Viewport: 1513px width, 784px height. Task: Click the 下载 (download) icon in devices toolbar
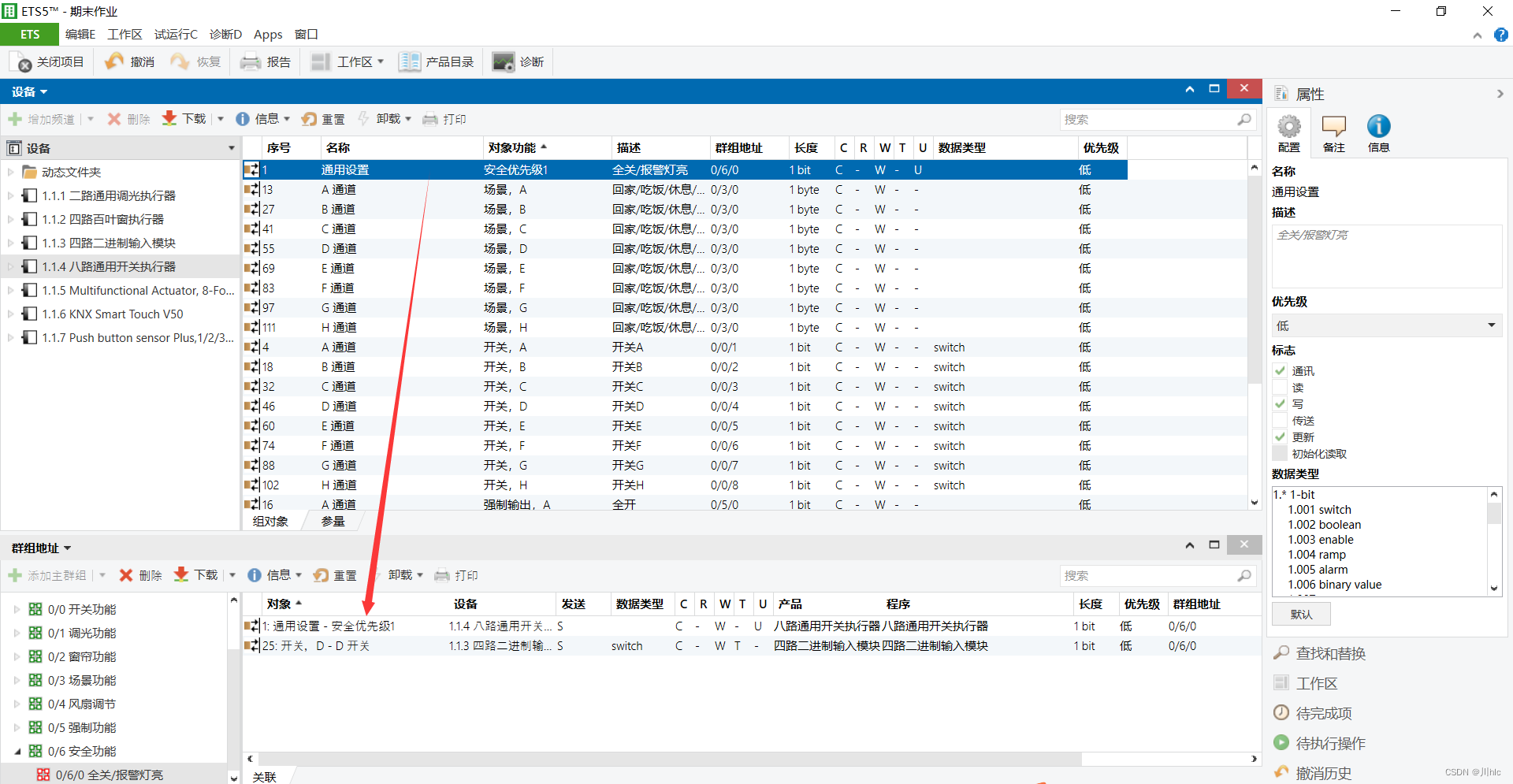pos(169,119)
